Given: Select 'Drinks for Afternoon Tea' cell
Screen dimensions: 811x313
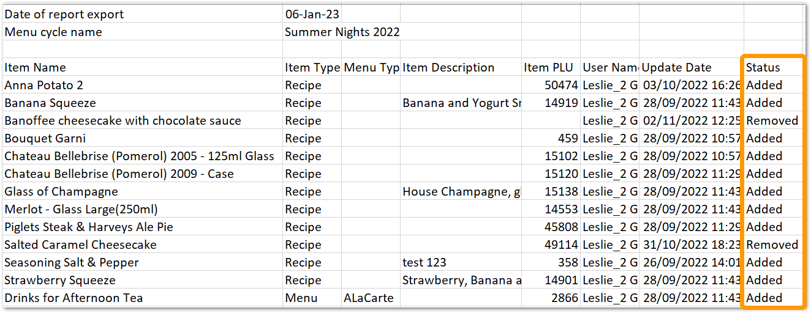Looking at the screenshot, I should tap(142, 298).
